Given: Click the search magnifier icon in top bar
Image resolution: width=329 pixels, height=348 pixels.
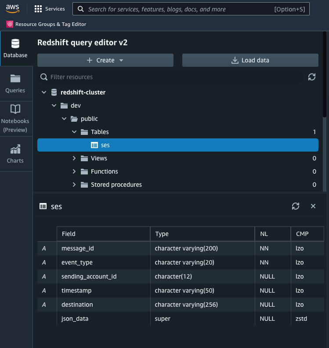Looking at the screenshot, I should (81, 9).
